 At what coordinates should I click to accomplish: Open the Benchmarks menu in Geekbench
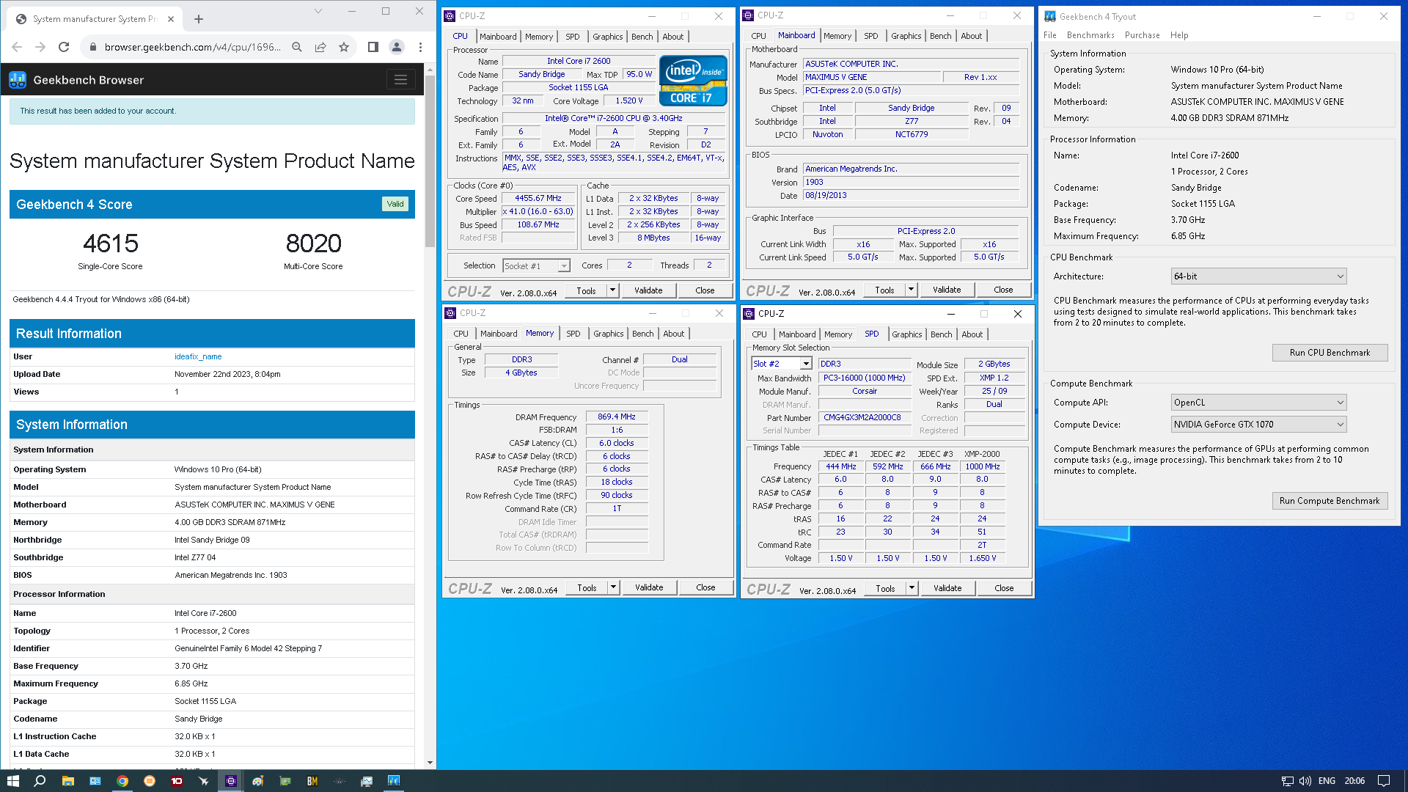(1090, 35)
